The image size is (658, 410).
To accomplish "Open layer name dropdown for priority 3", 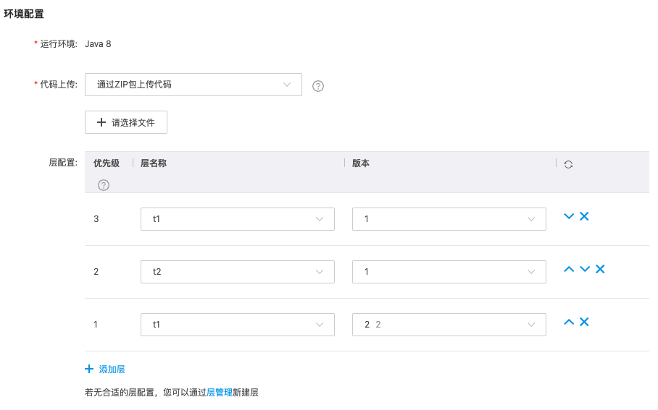I will tap(237, 219).
